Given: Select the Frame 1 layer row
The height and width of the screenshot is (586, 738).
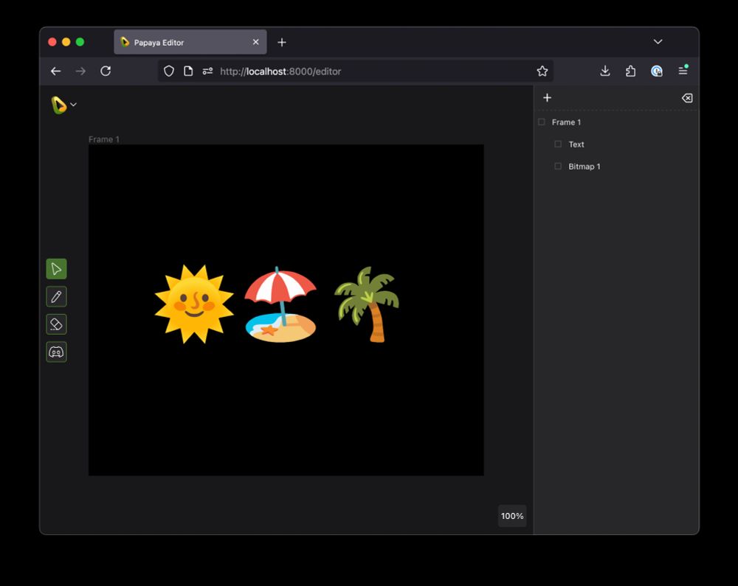Looking at the screenshot, I should [x=616, y=122].
